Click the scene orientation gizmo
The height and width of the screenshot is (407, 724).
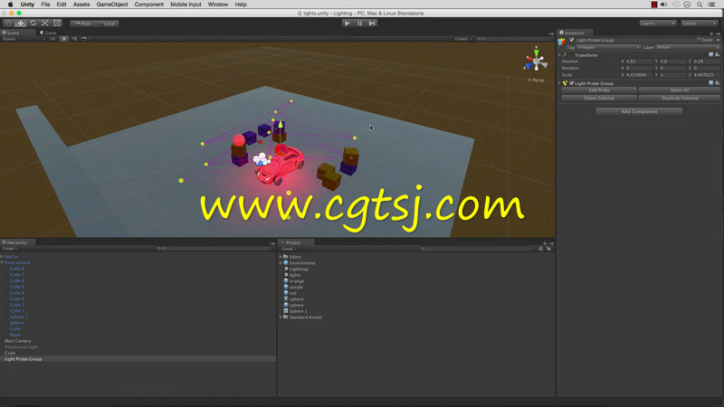(x=536, y=60)
